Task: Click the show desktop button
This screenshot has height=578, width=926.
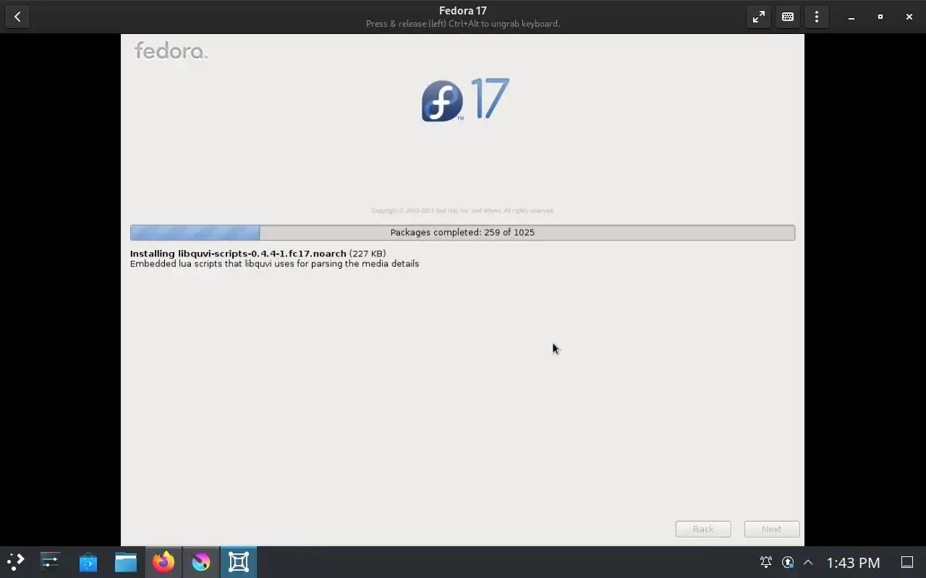Action: tap(907, 562)
